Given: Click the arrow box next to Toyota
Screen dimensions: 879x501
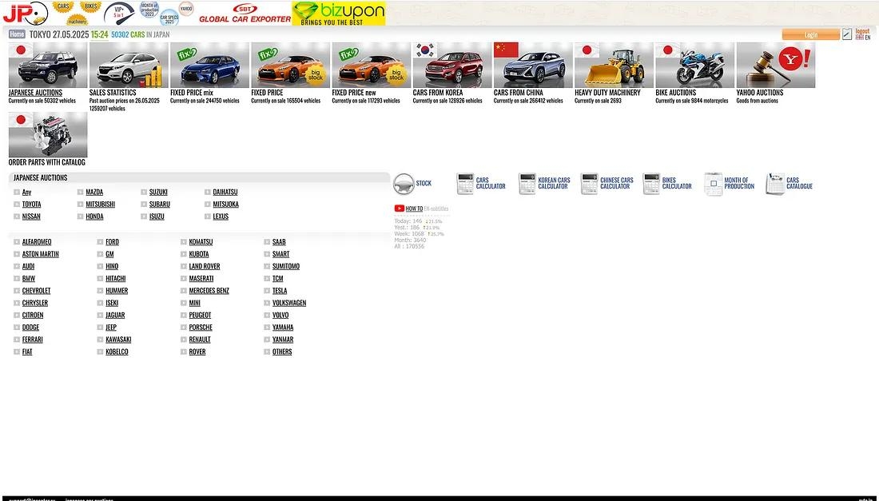Looking at the screenshot, I should pyautogui.click(x=17, y=205).
